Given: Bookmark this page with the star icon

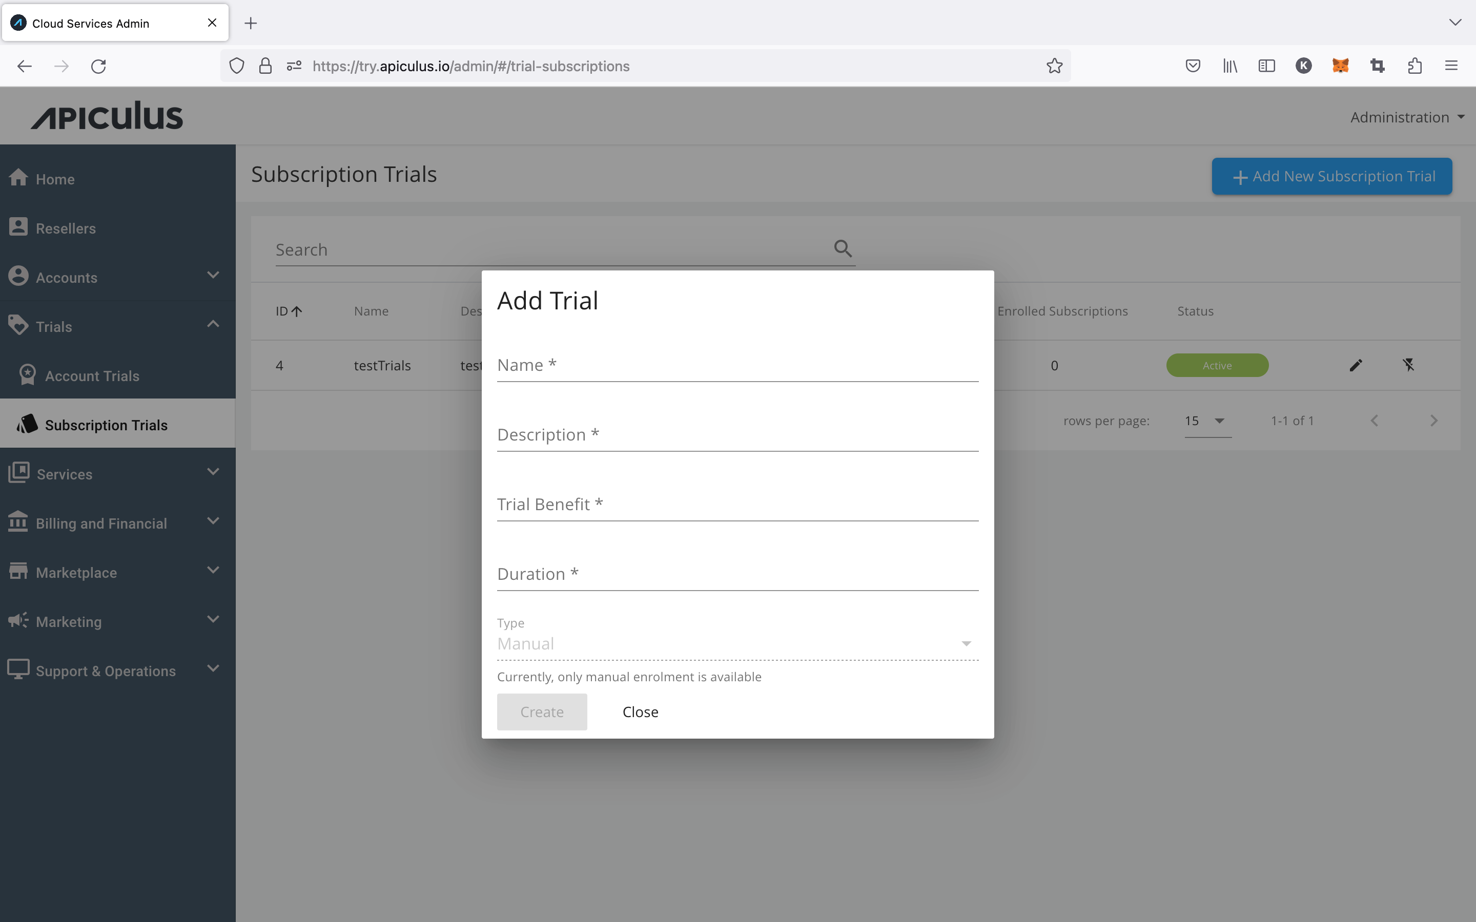Looking at the screenshot, I should tap(1055, 66).
